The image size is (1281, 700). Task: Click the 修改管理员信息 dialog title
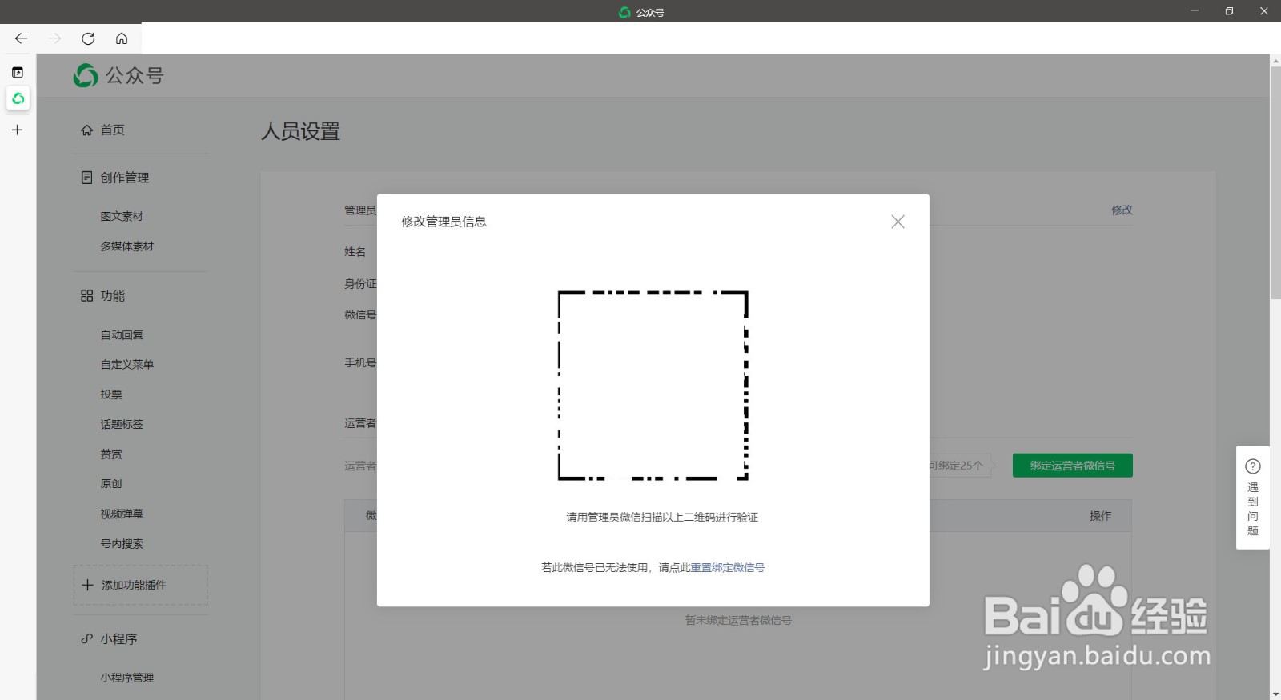(444, 222)
